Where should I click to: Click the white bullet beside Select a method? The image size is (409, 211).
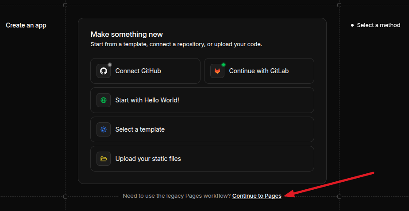pyautogui.click(x=352, y=25)
